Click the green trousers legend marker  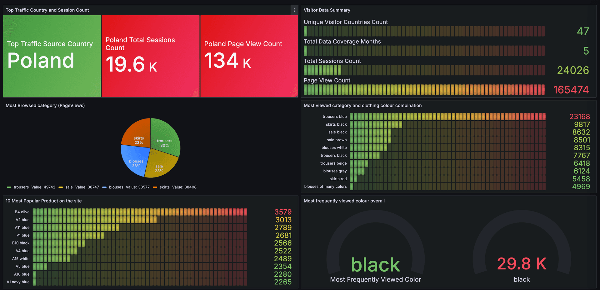click(9, 187)
